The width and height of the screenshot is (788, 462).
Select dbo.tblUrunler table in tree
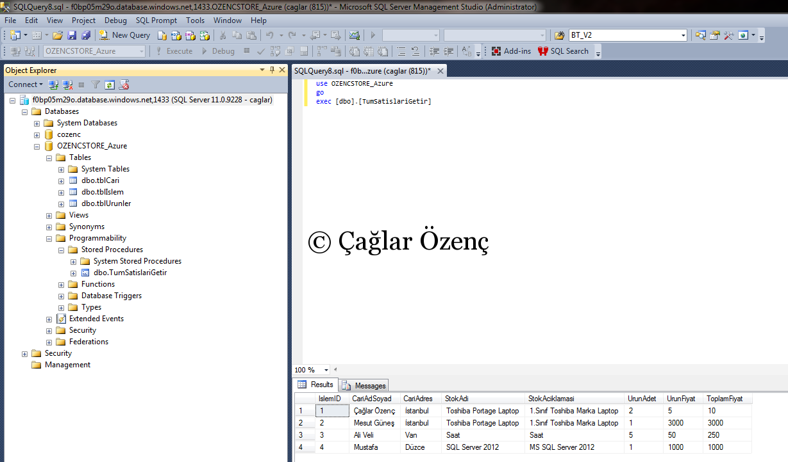click(106, 203)
